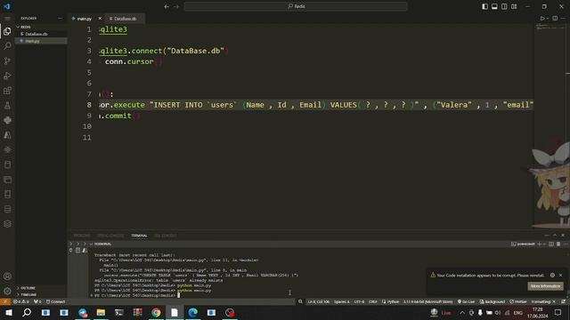This screenshot has height=320, width=570.
Task: Toggle the bottom panel layout
Action: 494,6
